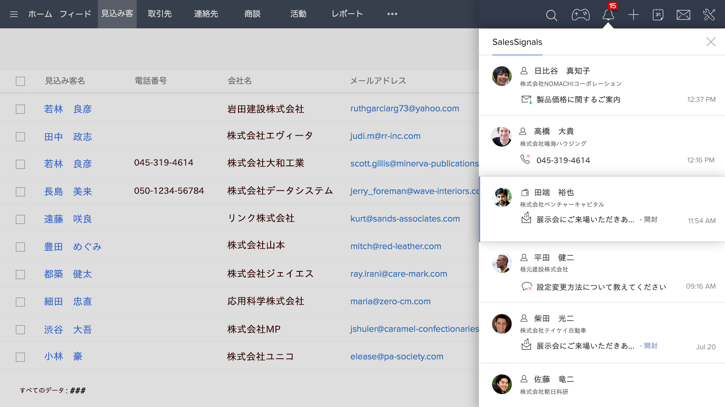This screenshot has width=725, height=407.
Task: Switch to the 商談 tab
Action: coord(253,14)
